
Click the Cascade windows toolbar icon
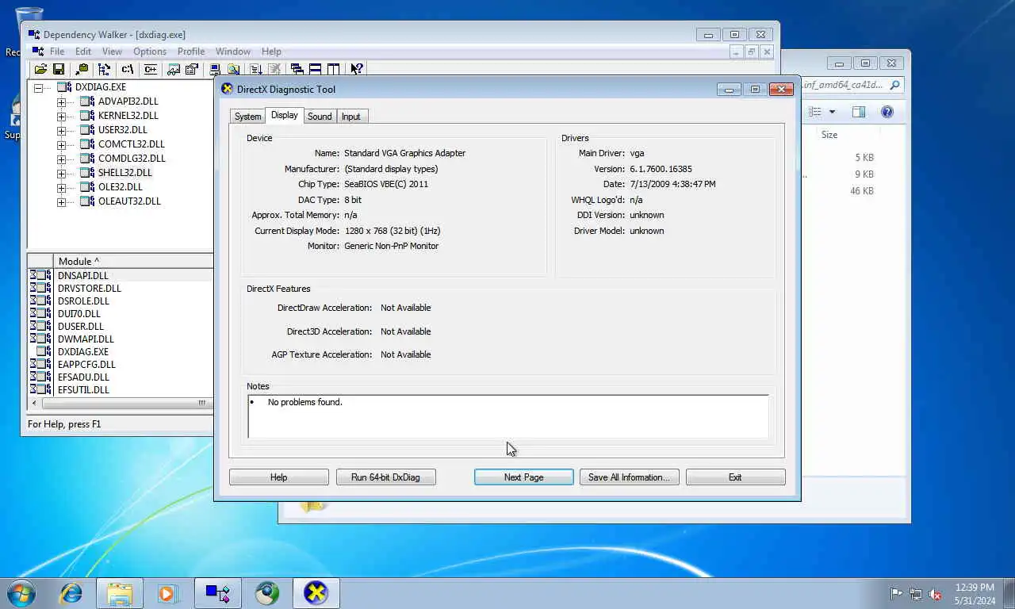click(297, 70)
